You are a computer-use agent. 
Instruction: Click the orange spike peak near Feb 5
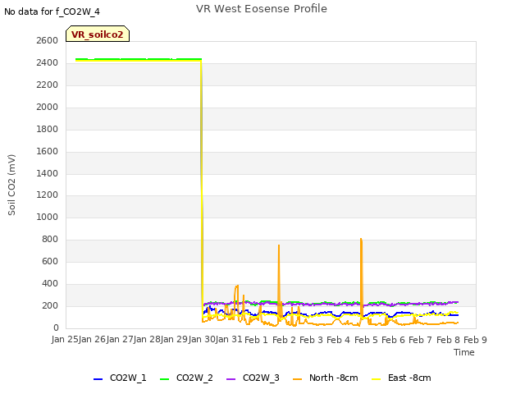pyautogui.click(x=361, y=239)
